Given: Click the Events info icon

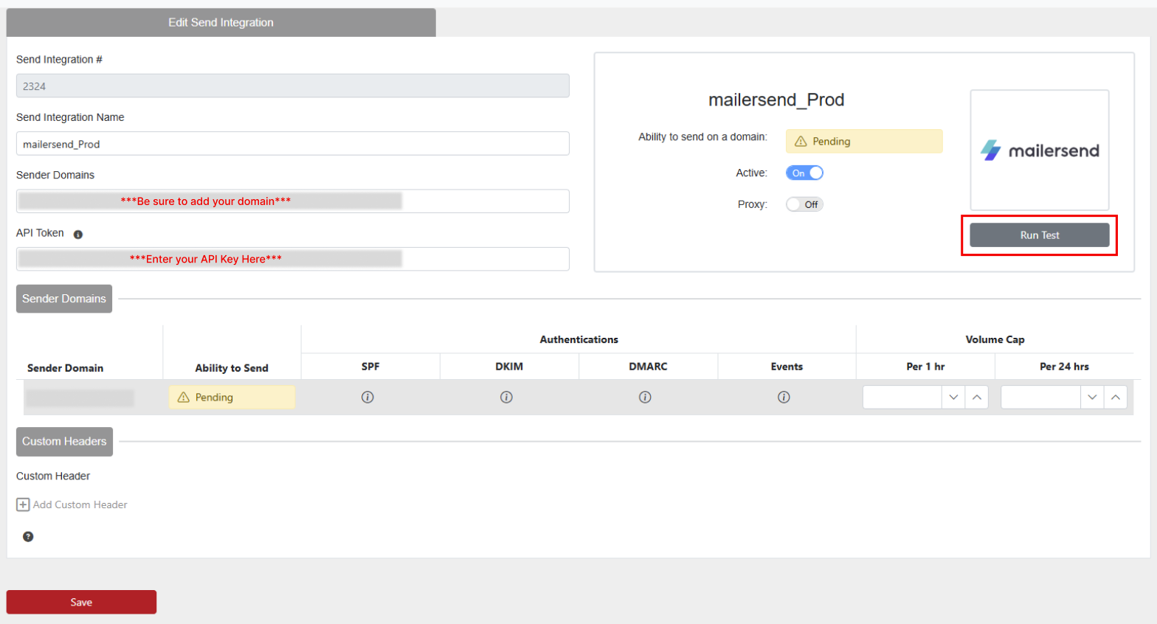Looking at the screenshot, I should click(x=784, y=397).
